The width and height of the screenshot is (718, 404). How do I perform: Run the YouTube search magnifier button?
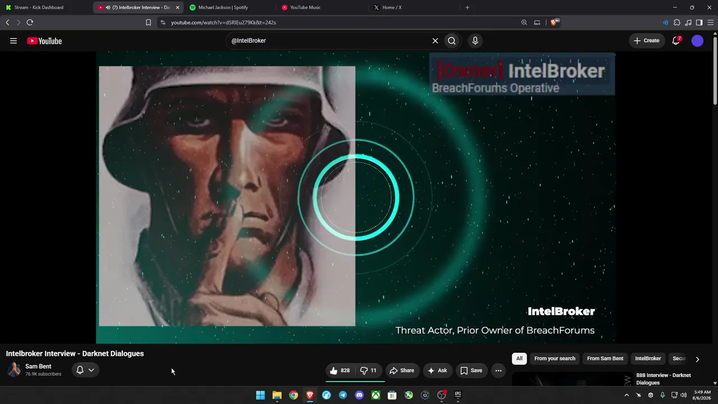coord(452,40)
